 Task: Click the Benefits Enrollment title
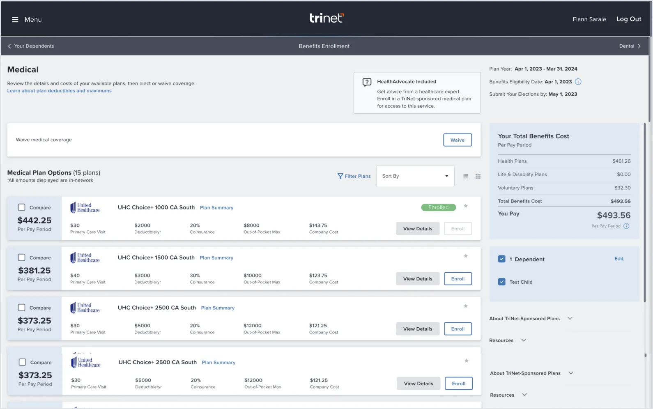[324, 46]
